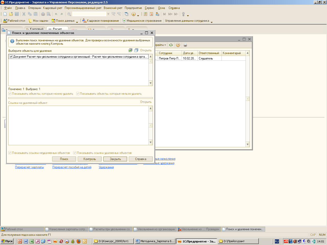The width and height of the screenshot is (327, 245).
Task: Open the Удержания link
Action: (x=106, y=167)
